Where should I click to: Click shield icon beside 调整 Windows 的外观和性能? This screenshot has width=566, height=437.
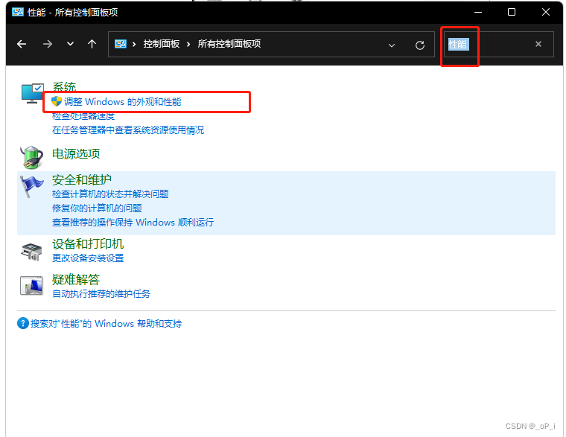tap(57, 101)
